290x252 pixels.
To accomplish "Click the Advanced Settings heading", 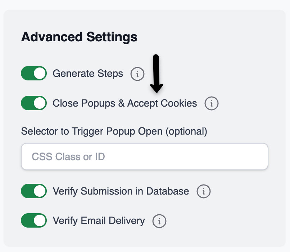I will [79, 37].
